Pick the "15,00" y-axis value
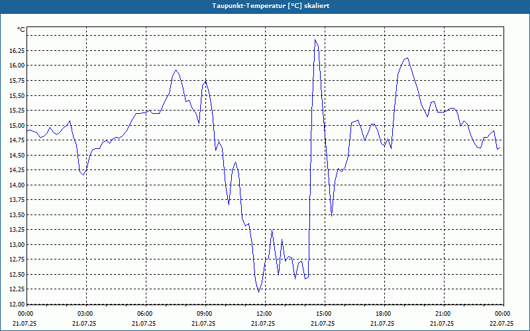 pyautogui.click(x=17, y=126)
